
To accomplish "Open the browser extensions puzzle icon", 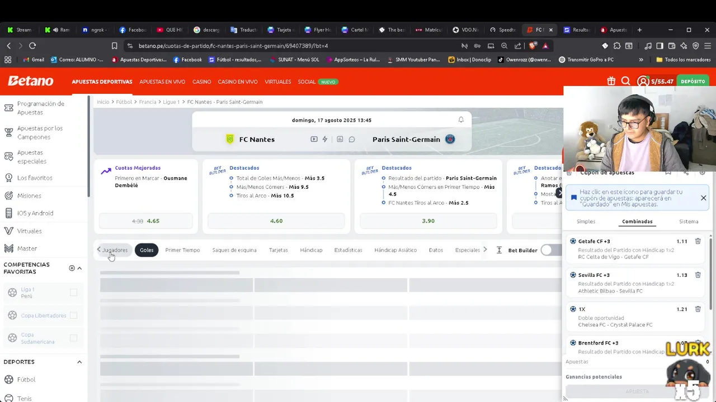I will [617, 46].
